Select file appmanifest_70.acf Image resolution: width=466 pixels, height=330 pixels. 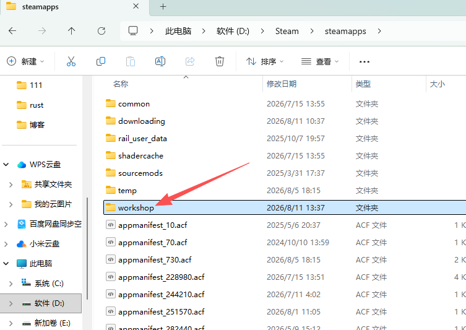pos(285,242)
